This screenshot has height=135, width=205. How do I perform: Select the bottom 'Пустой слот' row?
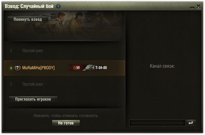coord(64,84)
